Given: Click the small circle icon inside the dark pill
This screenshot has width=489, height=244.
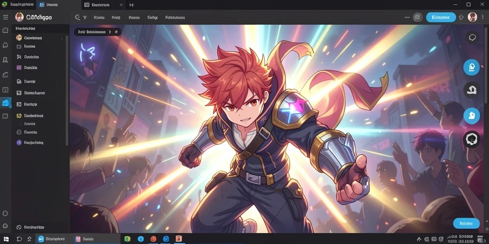Looking at the screenshot, I should pyautogui.click(x=117, y=32).
